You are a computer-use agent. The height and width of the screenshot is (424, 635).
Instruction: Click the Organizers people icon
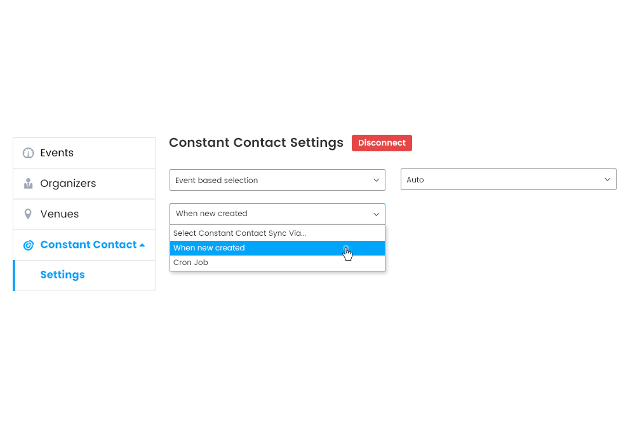pos(28,183)
